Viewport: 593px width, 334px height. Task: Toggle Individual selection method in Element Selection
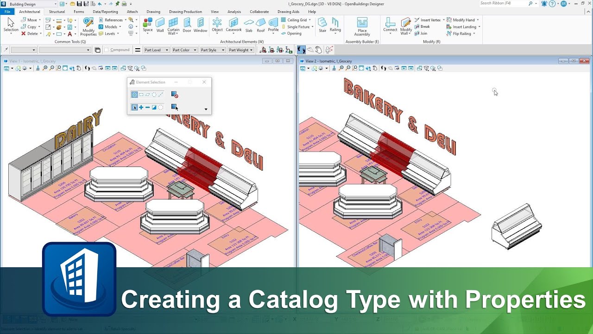[x=134, y=95]
